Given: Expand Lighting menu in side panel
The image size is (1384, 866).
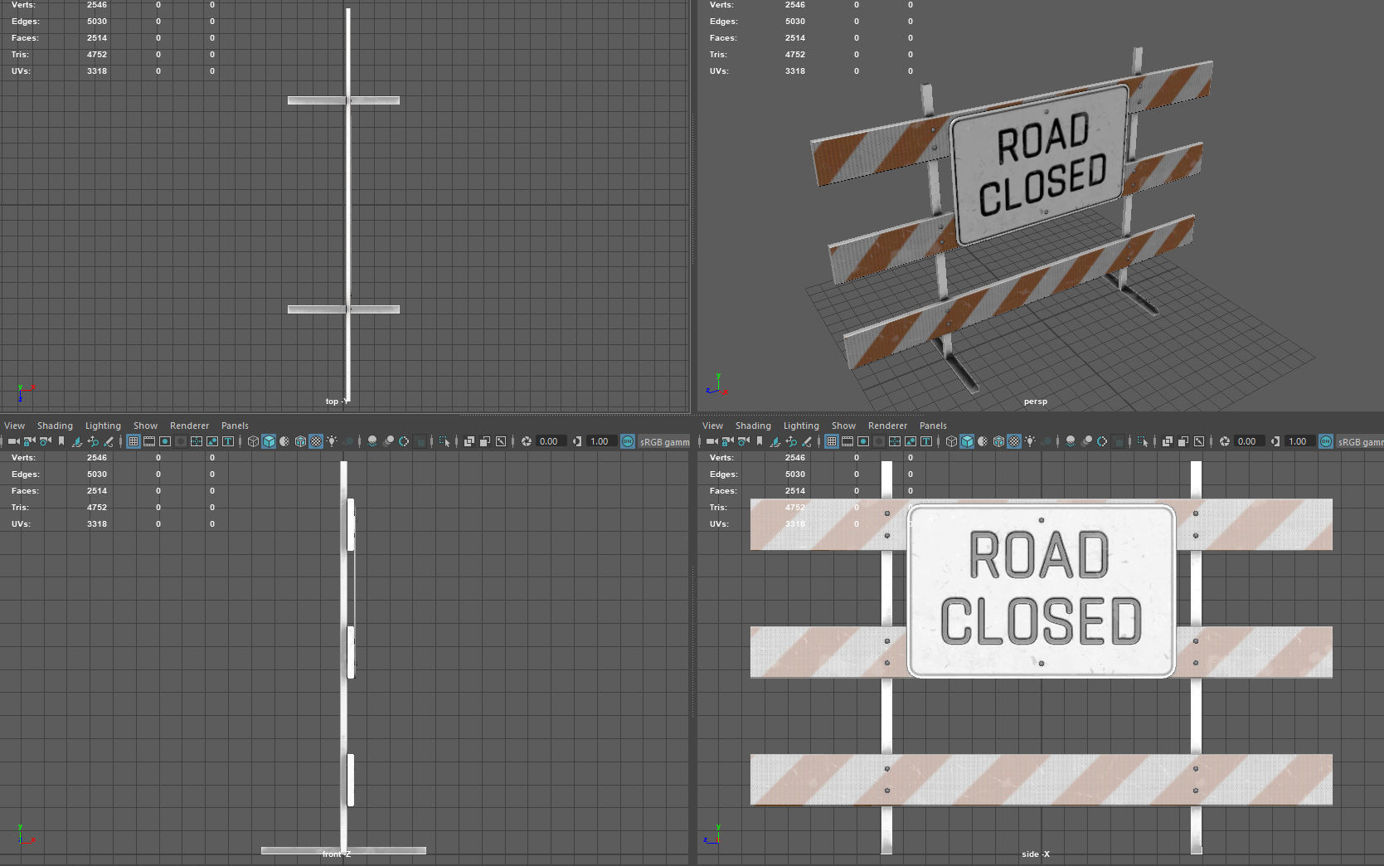Looking at the screenshot, I should click(801, 426).
